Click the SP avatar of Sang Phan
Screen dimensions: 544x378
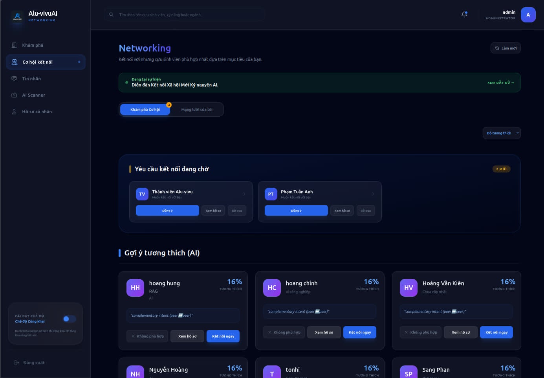click(408, 372)
